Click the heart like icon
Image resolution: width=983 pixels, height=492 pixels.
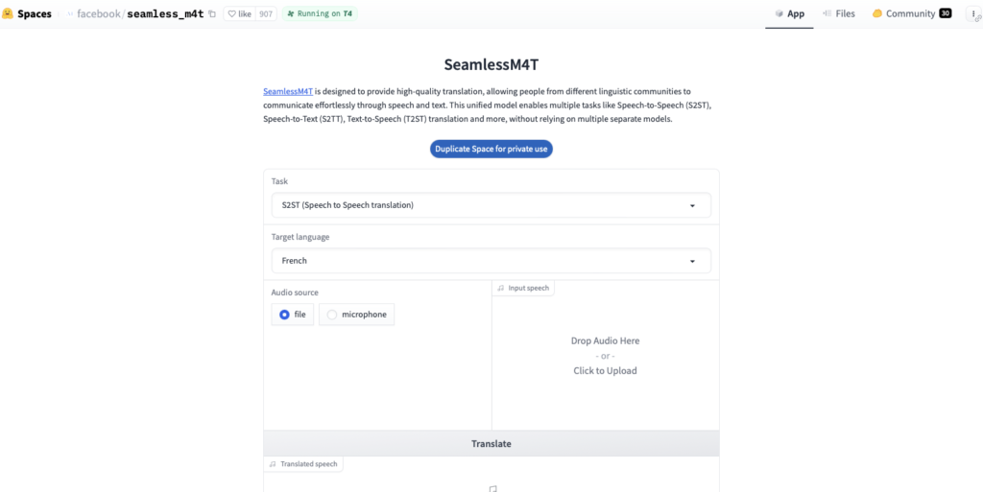(231, 13)
